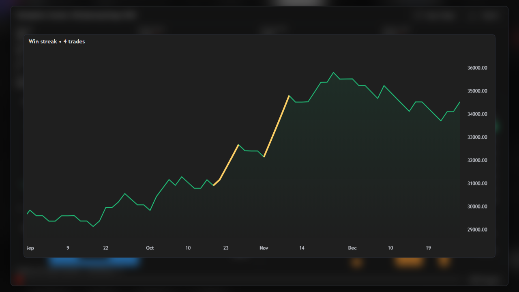The height and width of the screenshot is (292, 519).
Task: Click the date label 9 on the time axis
Action: click(68, 248)
